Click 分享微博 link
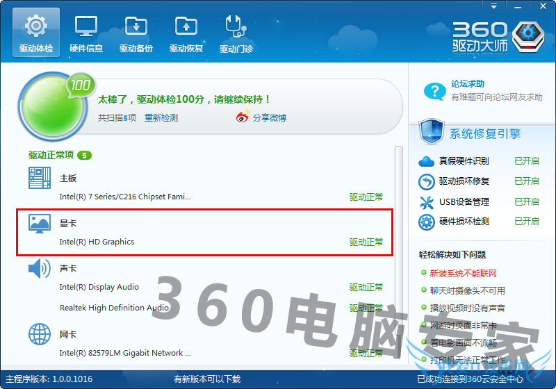Image resolution: width=556 pixels, height=389 pixels. coord(270,117)
